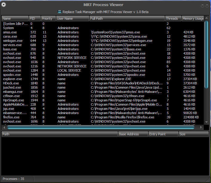Sort by the User Name column header
The width and height of the screenshot is (211, 183).
click(73, 19)
